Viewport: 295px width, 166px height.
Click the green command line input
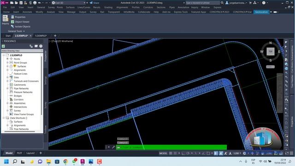click(x=171, y=147)
